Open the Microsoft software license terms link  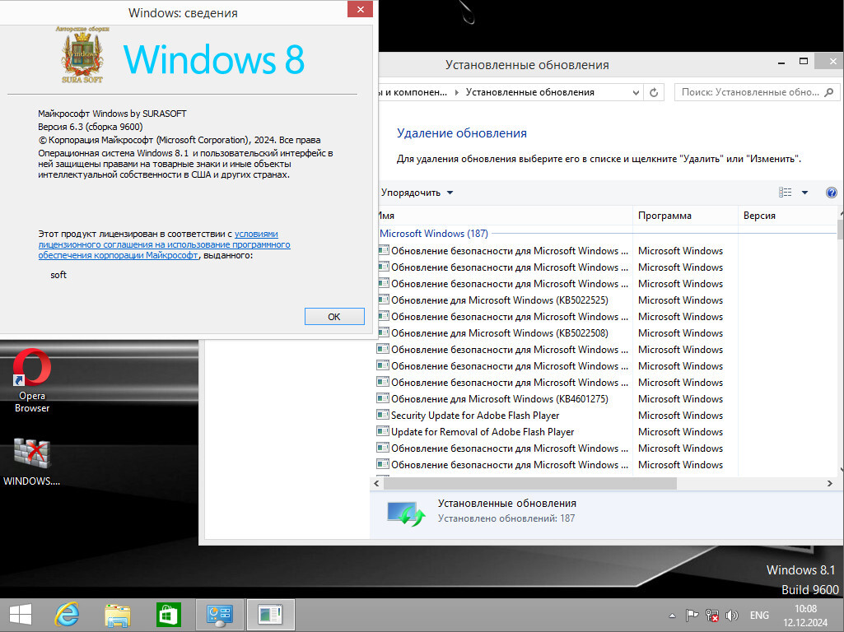click(x=164, y=244)
